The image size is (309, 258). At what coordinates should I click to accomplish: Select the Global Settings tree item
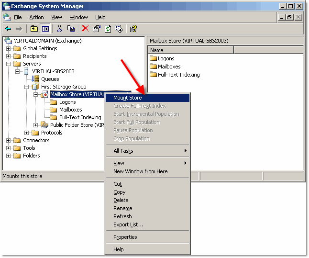[40, 48]
